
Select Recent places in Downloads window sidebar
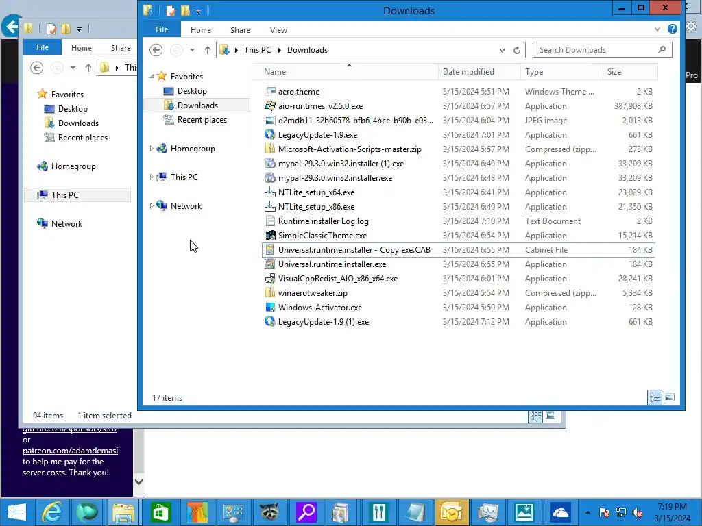[x=202, y=120]
